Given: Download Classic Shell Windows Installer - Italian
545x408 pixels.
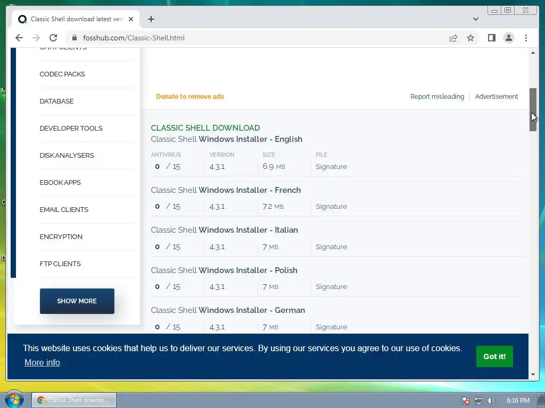Looking at the screenshot, I should coord(224,230).
